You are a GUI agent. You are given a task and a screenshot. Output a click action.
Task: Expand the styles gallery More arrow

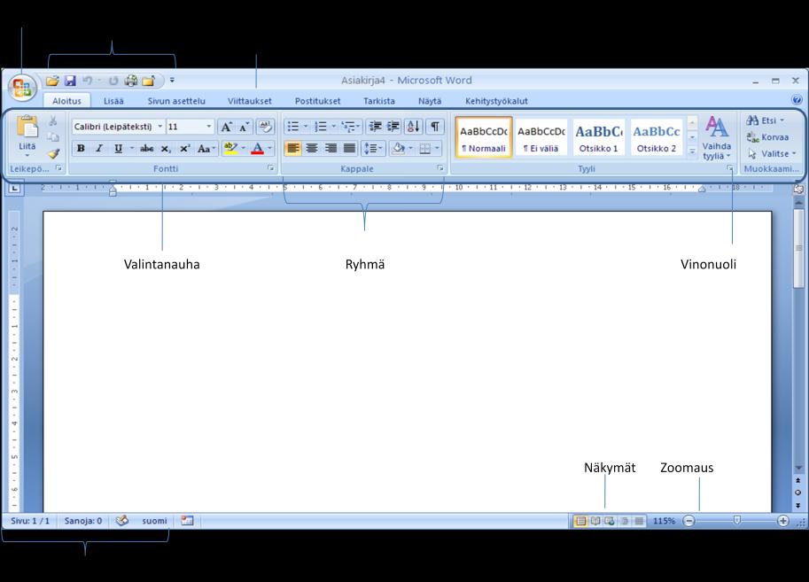pyautogui.click(x=692, y=151)
